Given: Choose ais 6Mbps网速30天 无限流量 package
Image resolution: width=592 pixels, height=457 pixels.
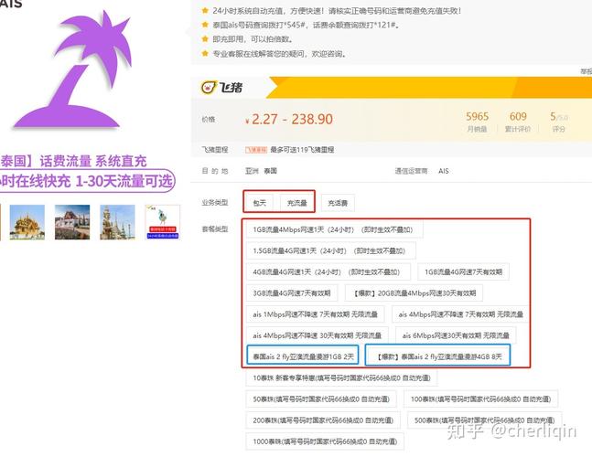Looking at the screenshot, I should [456, 335].
